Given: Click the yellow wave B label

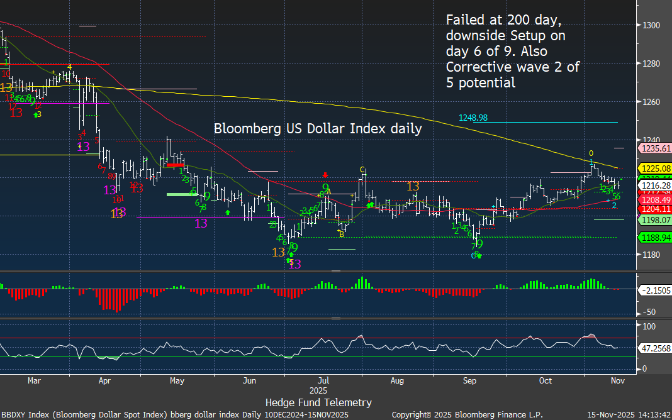Looking at the screenshot, I should tap(341, 234).
